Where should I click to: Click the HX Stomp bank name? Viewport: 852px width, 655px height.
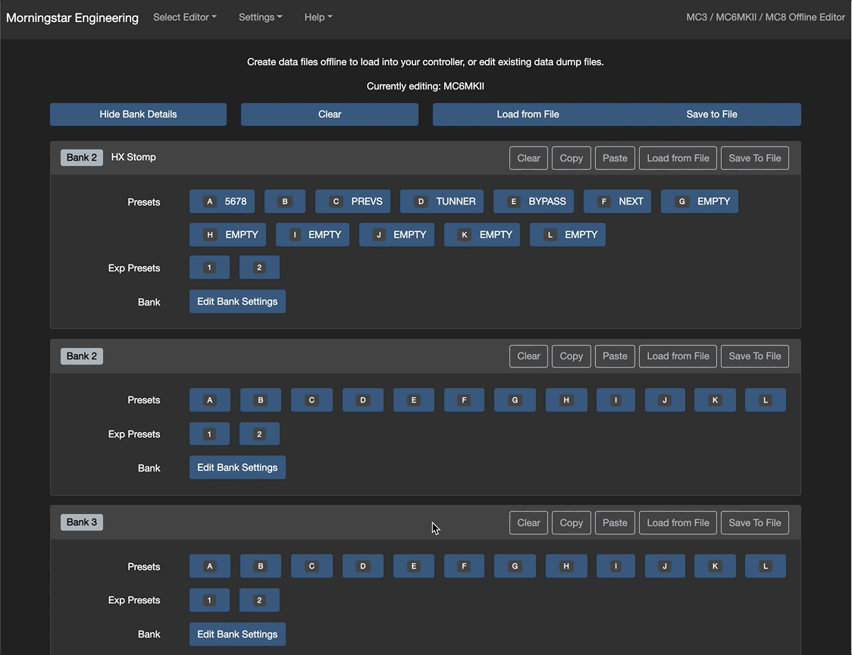coord(133,158)
